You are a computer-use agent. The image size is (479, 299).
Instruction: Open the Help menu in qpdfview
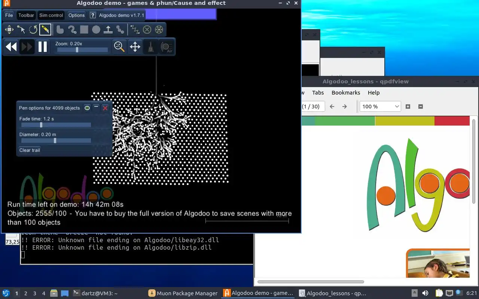(x=373, y=93)
